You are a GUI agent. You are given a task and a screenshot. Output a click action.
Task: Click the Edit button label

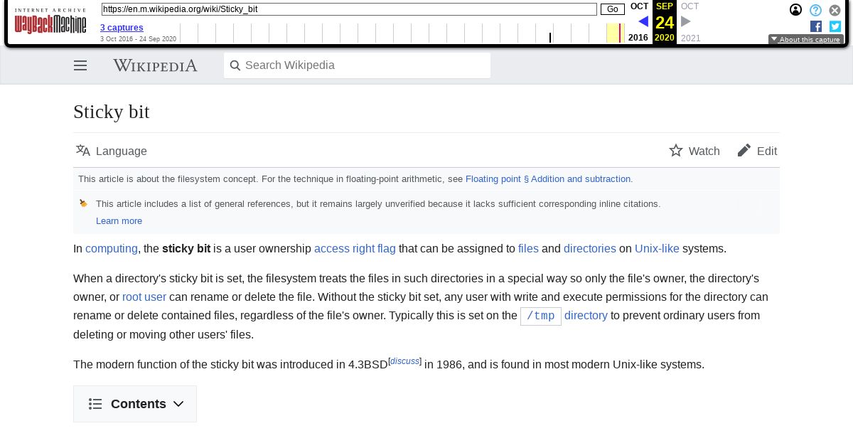click(767, 151)
